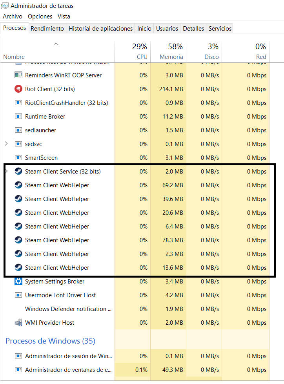Switch to the Procesos tab
This screenshot has height=384, width=284.
[15, 28]
